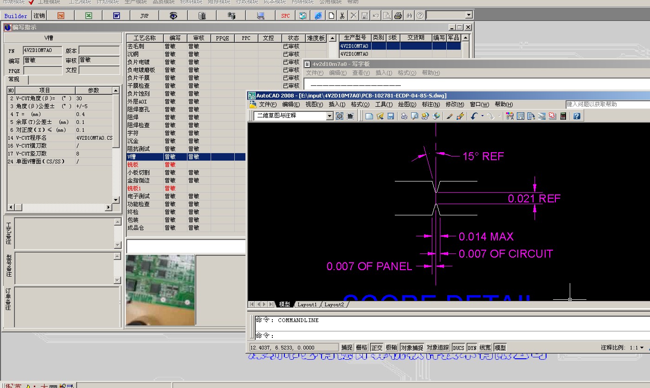Click the printer icon in Builder toolbar
This screenshot has width=650, height=388.
click(398, 16)
